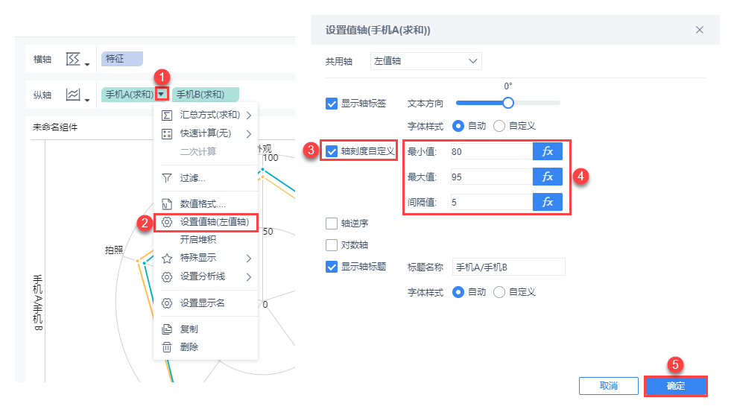Click the fx button beside 最小值
Image resolution: width=734 pixels, height=418 pixels.
pyautogui.click(x=547, y=151)
